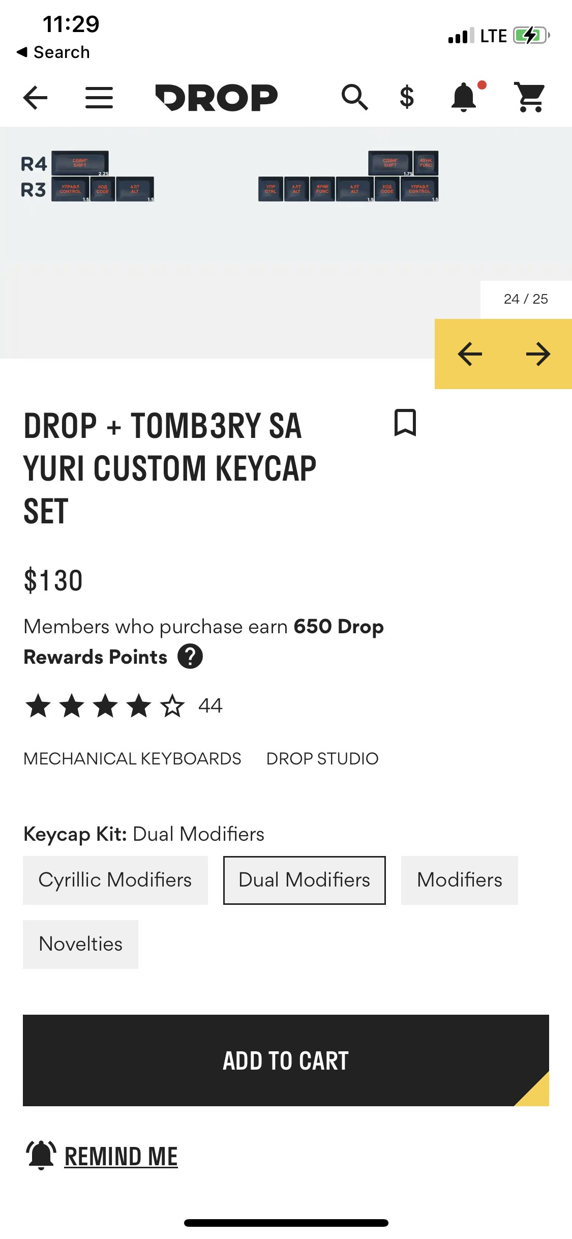Screen dimensions: 572x1239
Task: Select the Cyrillic Modifiers kit
Action: click(x=115, y=880)
